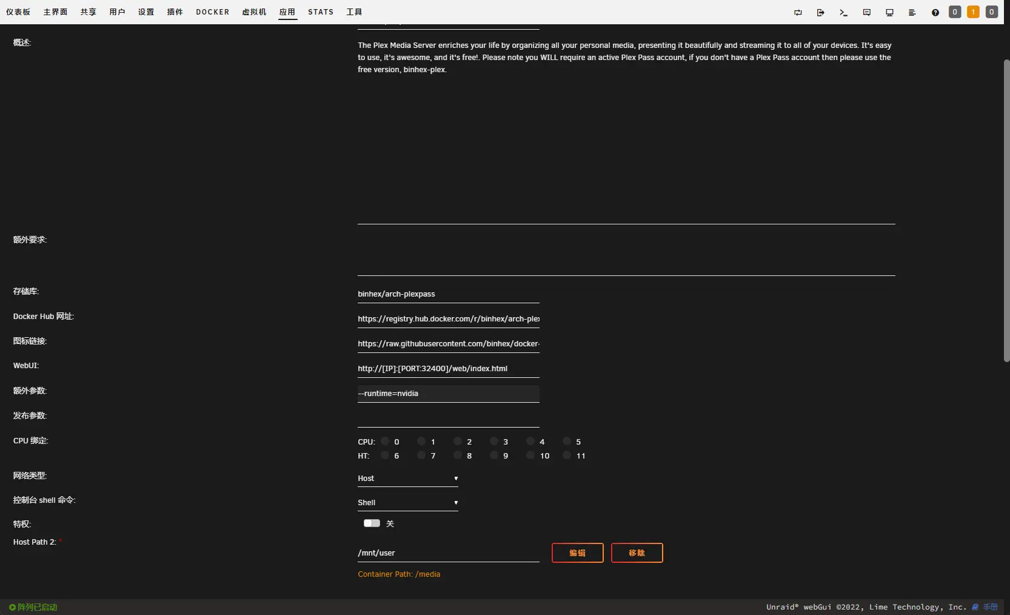Open the DOCKER menu tab
The image size is (1010, 615).
(x=212, y=12)
